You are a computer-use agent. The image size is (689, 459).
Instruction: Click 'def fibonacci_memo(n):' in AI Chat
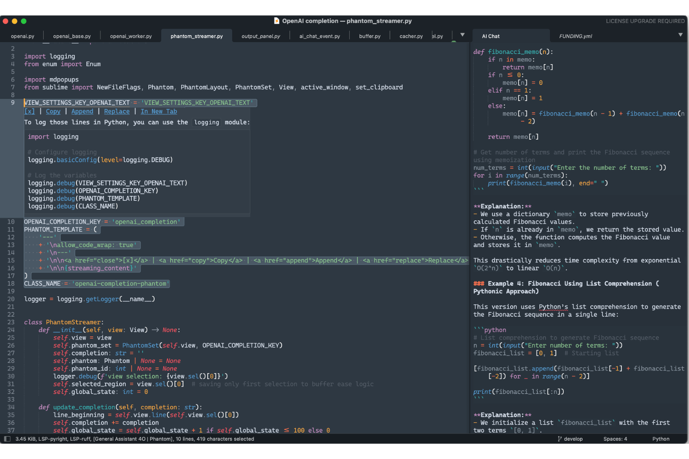[x=513, y=52]
